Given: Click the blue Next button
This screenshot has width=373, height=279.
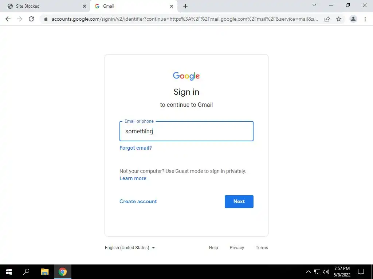Looking at the screenshot, I should 239,201.
